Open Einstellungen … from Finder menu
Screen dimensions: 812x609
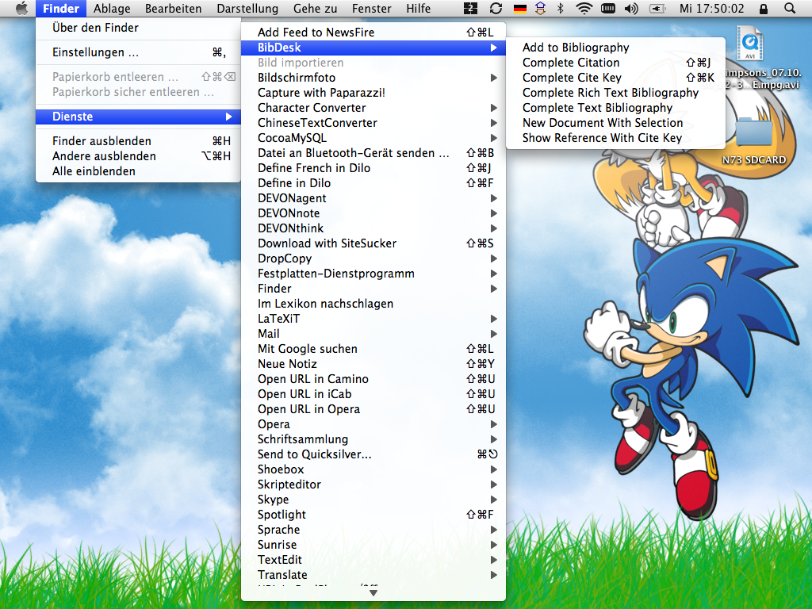click(x=138, y=52)
